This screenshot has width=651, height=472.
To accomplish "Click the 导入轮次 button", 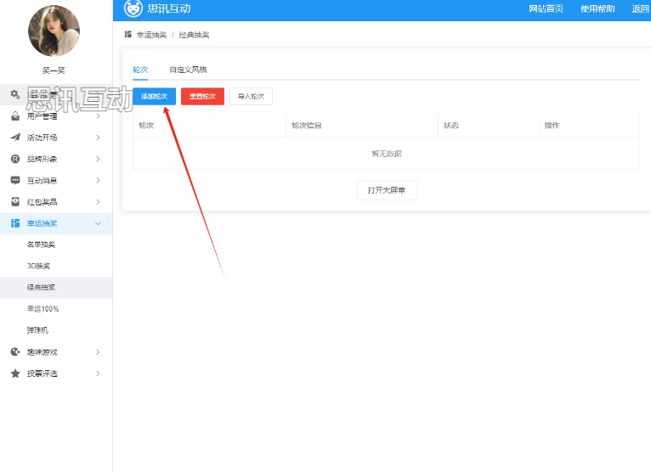I will (251, 96).
